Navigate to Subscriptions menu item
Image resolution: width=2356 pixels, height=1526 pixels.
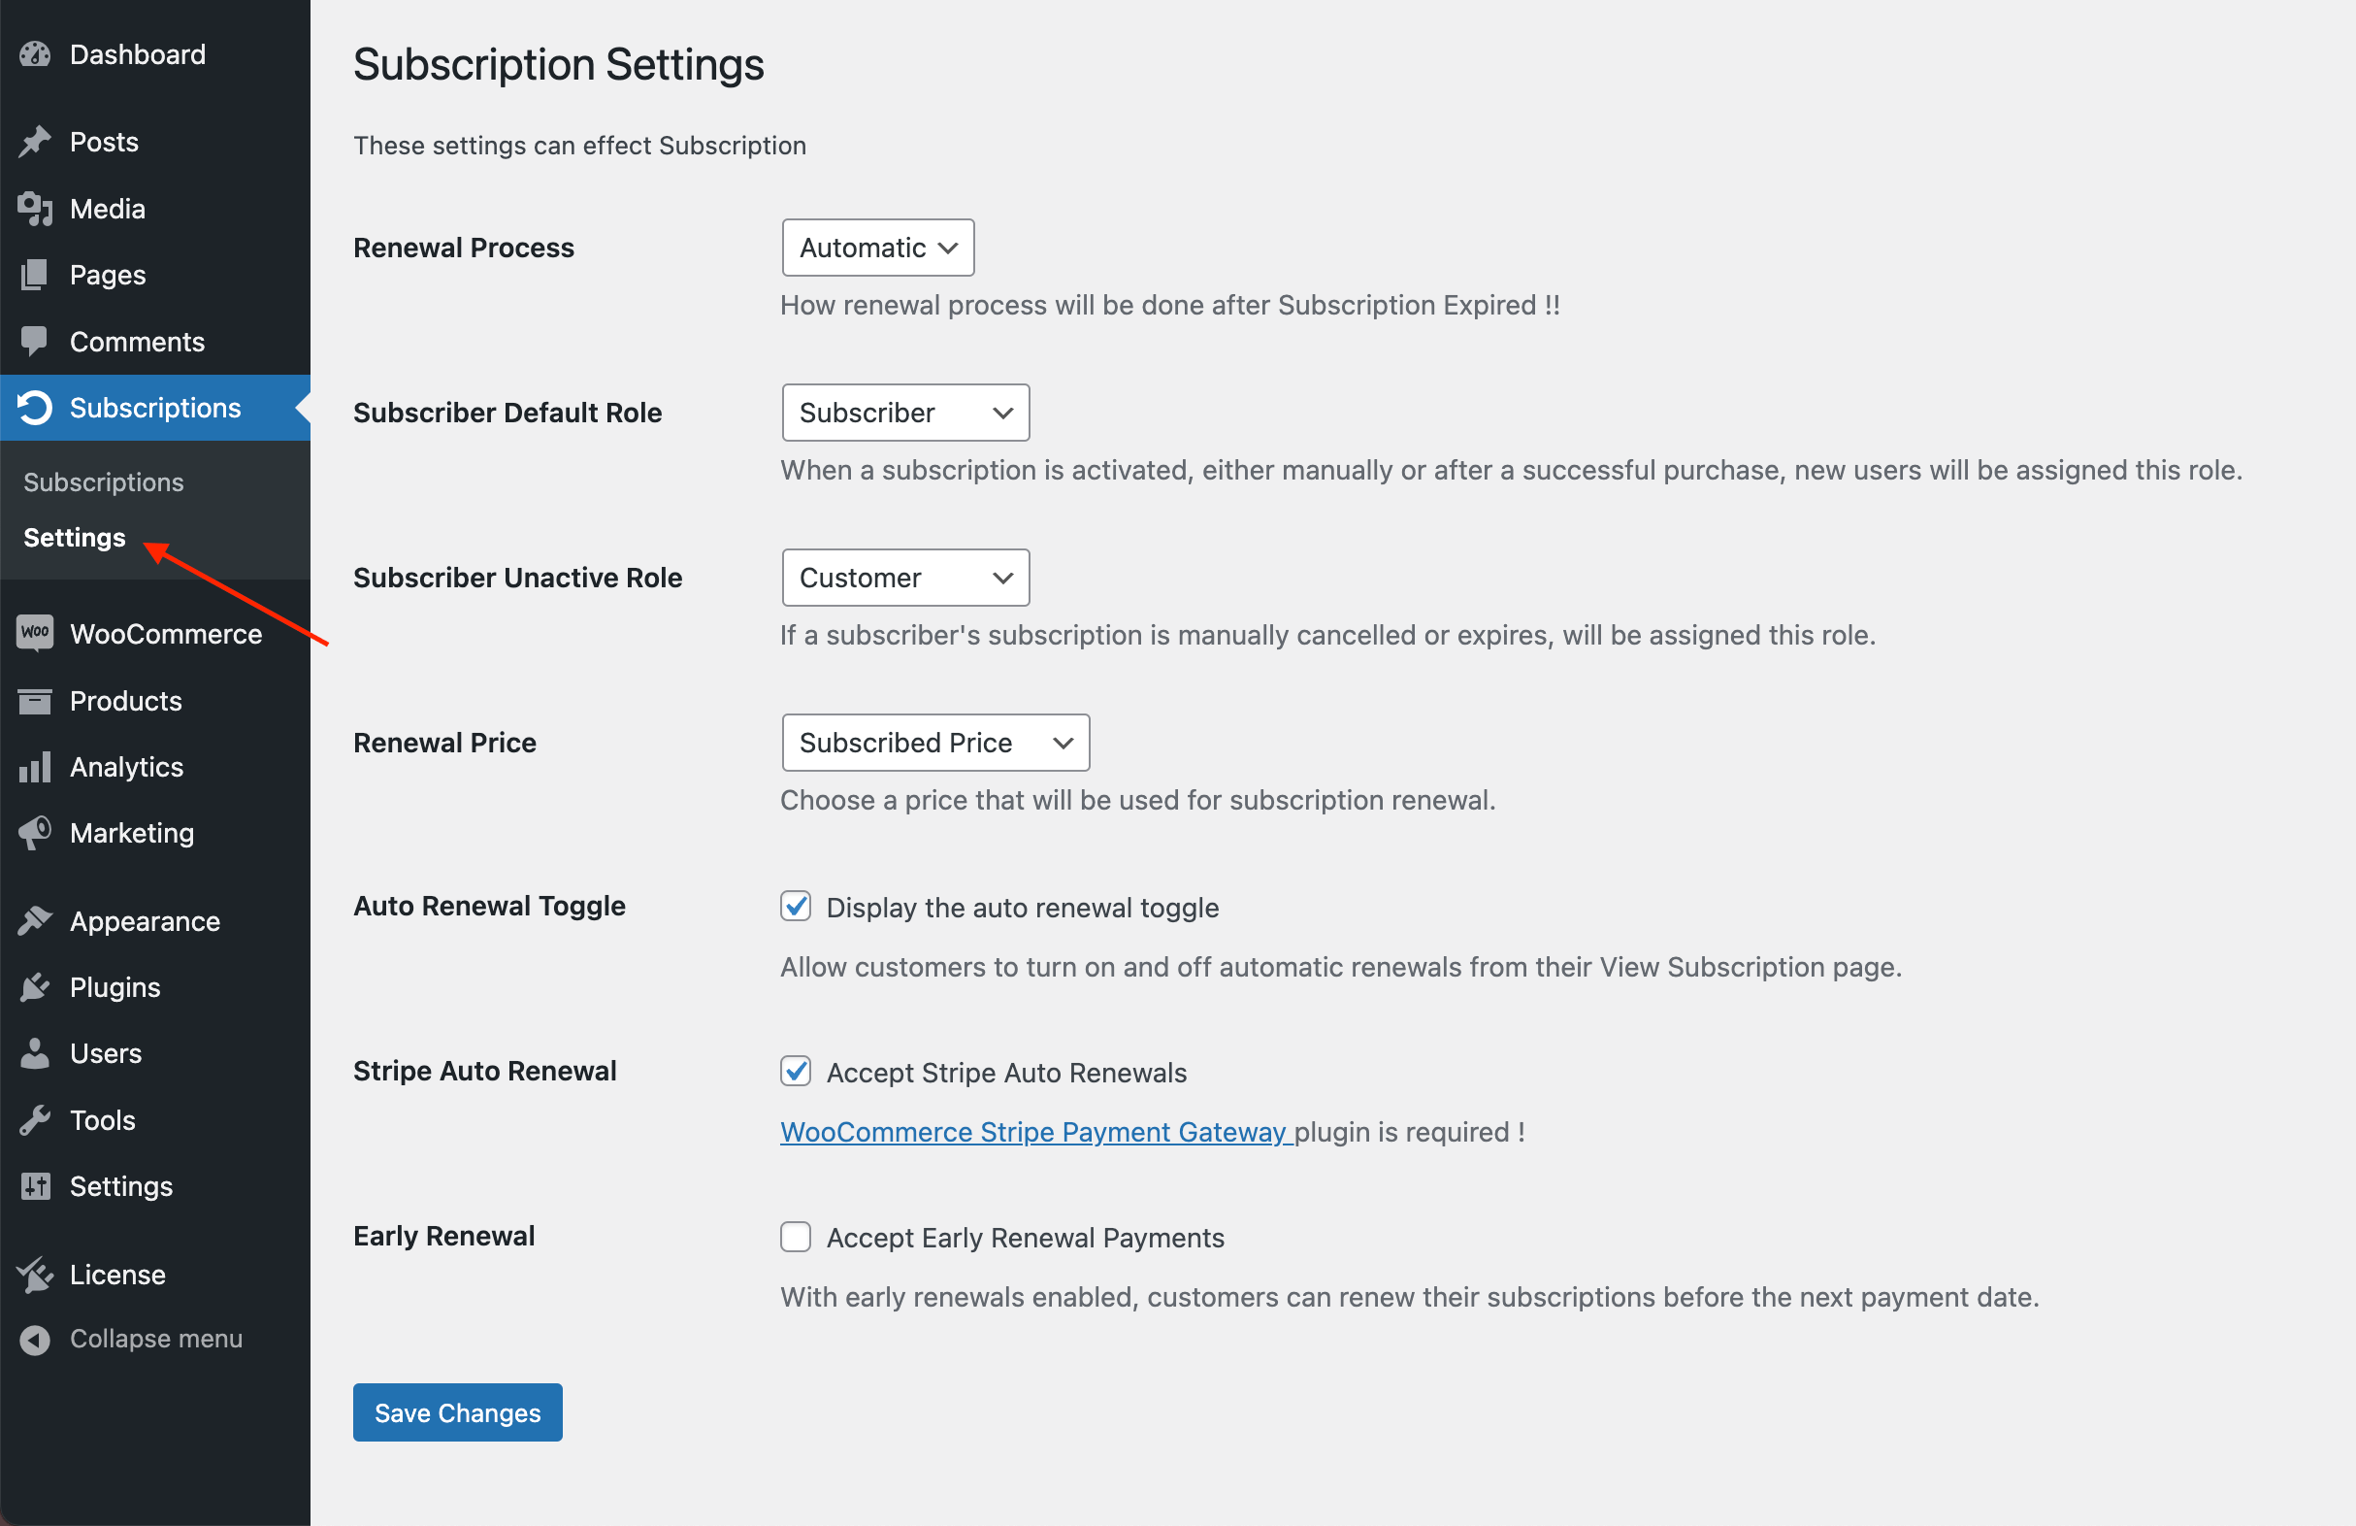pos(154,408)
